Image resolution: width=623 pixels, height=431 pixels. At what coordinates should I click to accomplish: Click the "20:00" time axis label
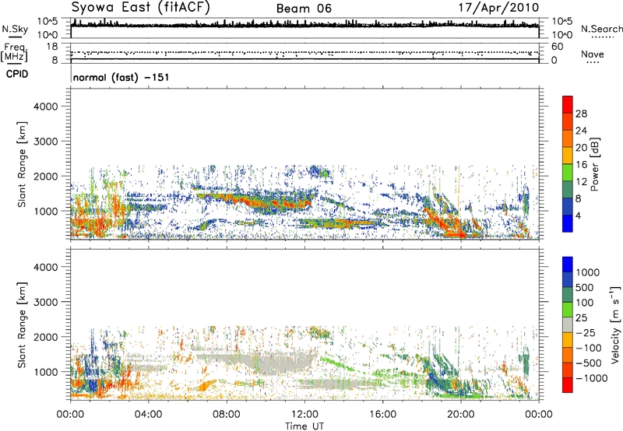(x=460, y=415)
